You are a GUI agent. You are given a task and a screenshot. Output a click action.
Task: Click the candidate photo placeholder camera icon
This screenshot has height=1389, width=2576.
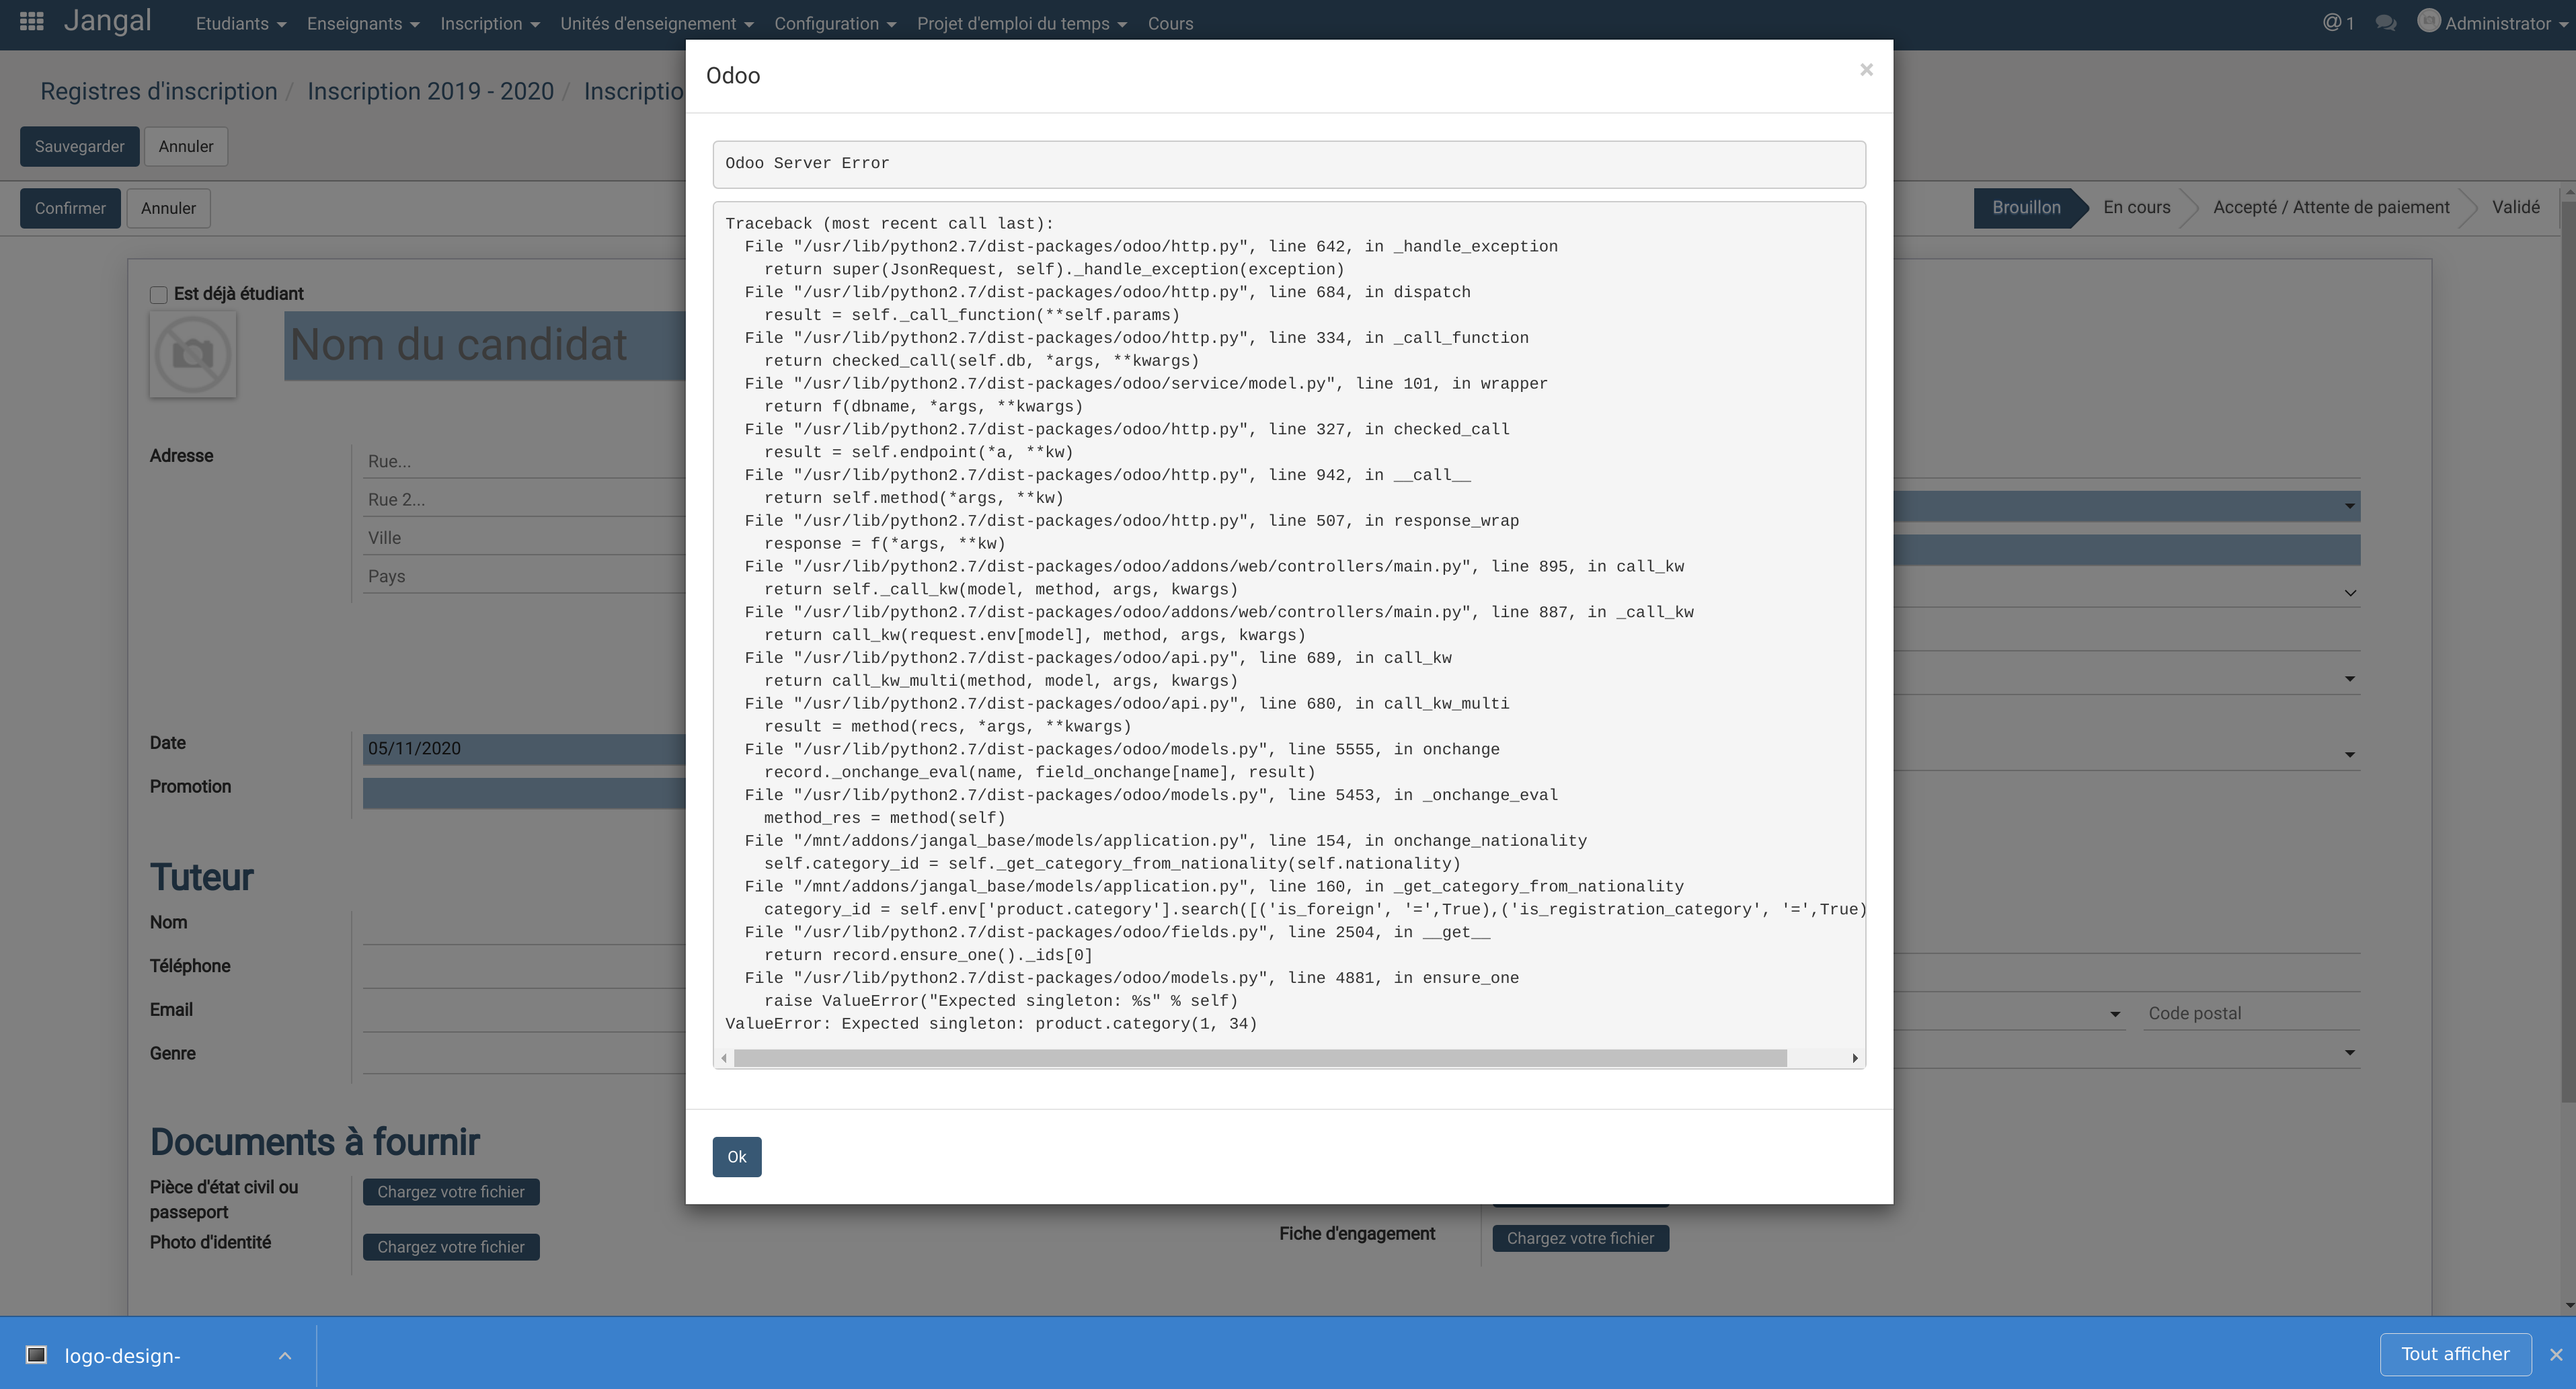point(193,354)
